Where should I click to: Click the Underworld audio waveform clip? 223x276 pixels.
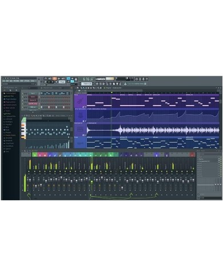(153, 130)
